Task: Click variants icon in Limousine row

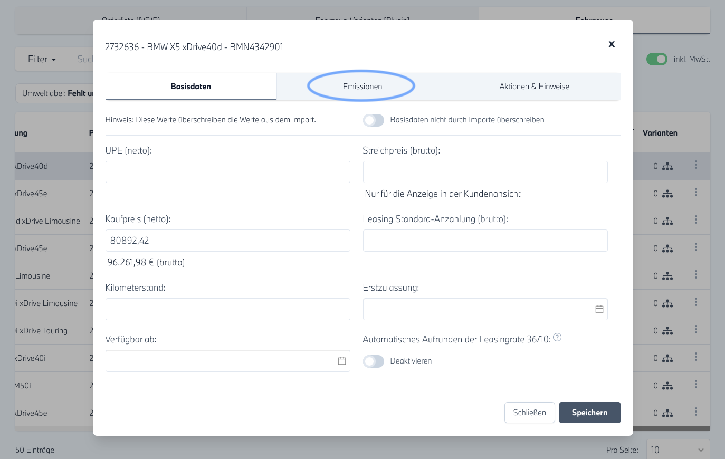Action: click(x=667, y=276)
